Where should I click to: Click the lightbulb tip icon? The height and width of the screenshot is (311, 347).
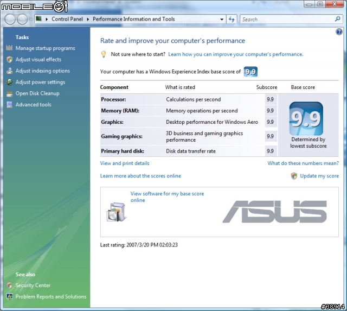click(x=104, y=54)
